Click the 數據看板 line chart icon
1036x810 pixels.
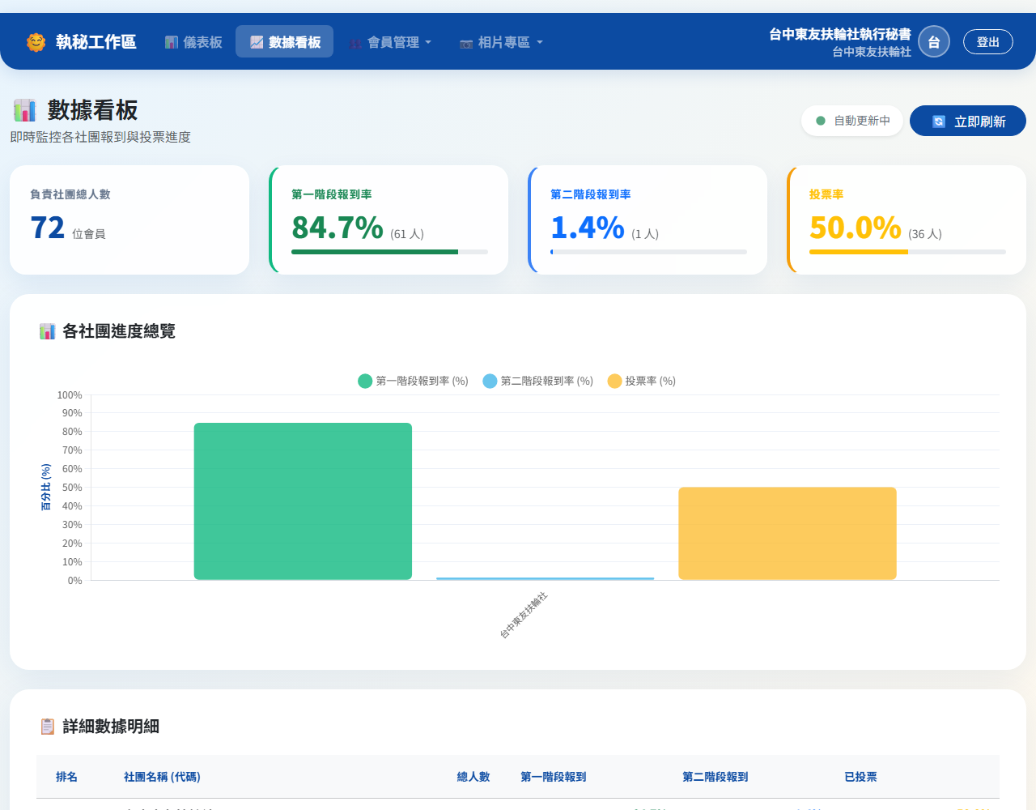tap(257, 42)
